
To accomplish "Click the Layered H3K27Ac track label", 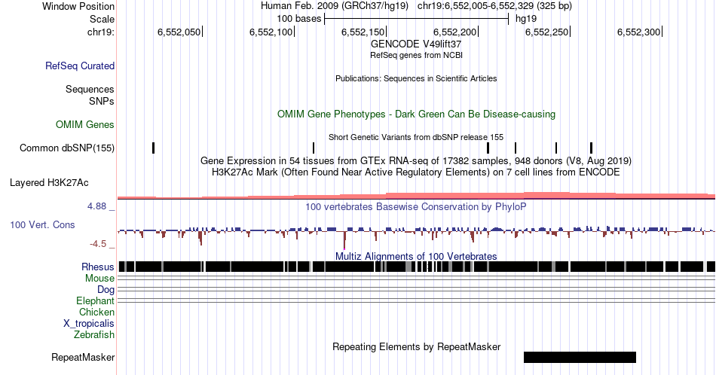I will pos(49,182).
